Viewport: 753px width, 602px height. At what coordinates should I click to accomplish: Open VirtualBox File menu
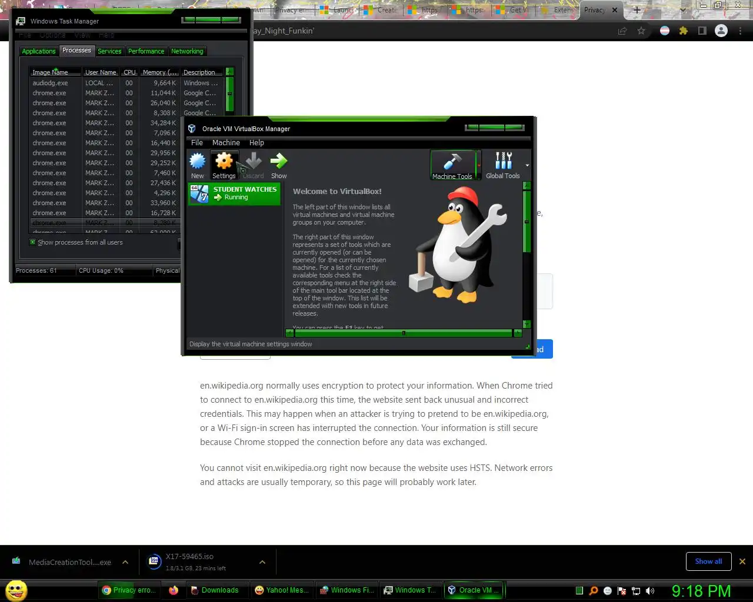pyautogui.click(x=197, y=143)
